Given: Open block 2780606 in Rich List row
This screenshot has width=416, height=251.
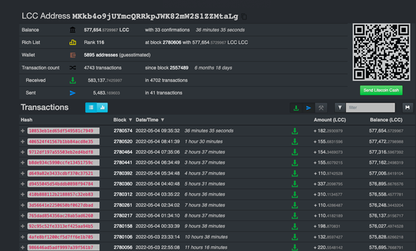Looking at the screenshot, I should tap(172, 43).
